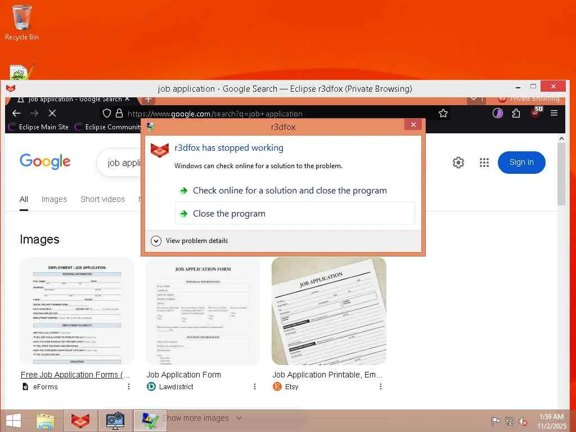This screenshot has width=576, height=432.
Task: Click the Job Application Form title link
Action: coord(184,375)
